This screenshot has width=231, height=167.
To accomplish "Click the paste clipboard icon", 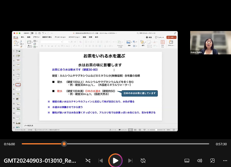I will [16, 43].
